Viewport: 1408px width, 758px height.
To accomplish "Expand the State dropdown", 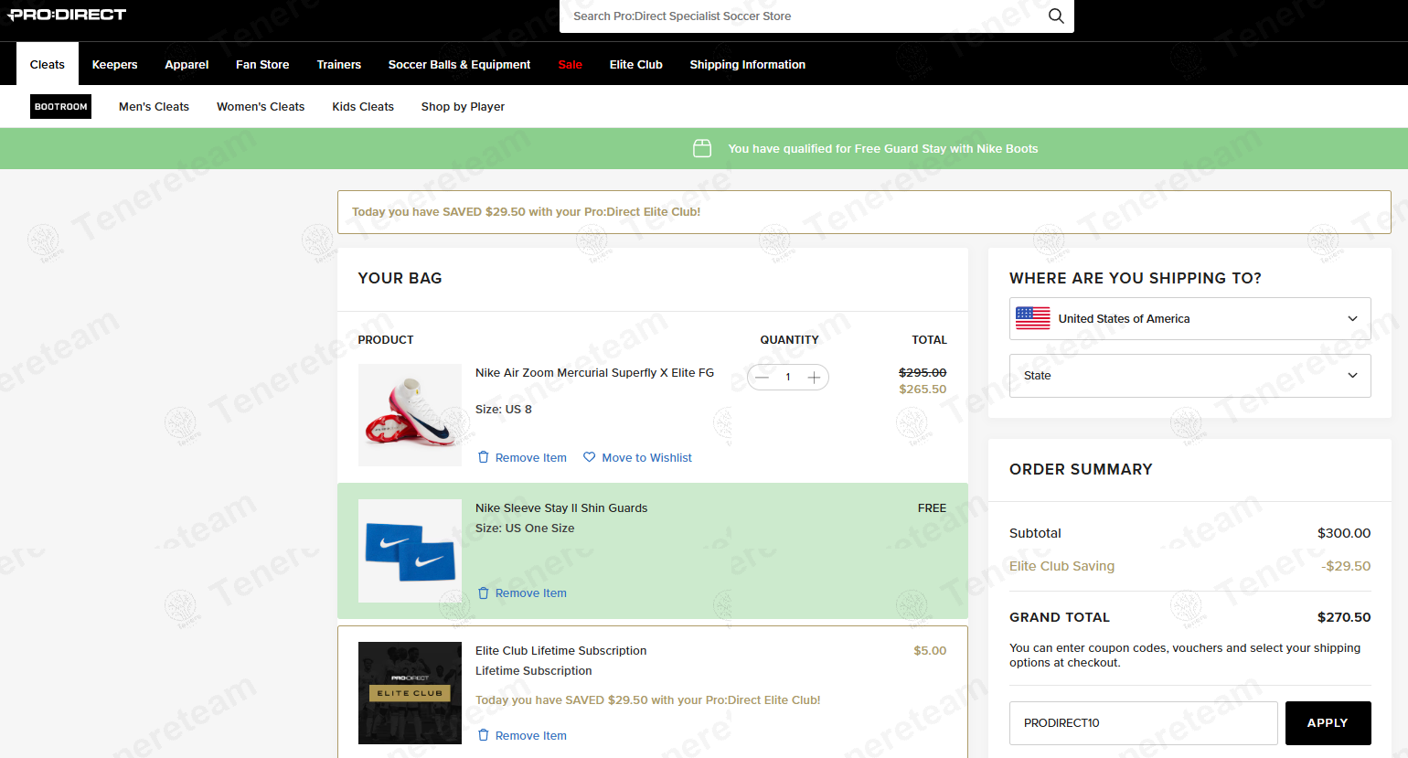I will 1189,376.
